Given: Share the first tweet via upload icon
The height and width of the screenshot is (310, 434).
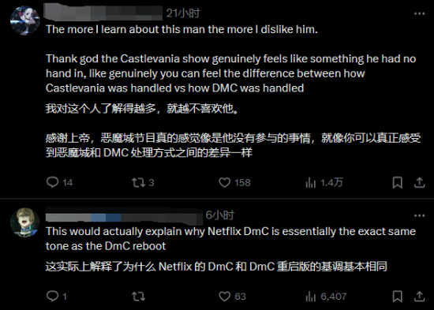Looking at the screenshot, I should pos(419,182).
